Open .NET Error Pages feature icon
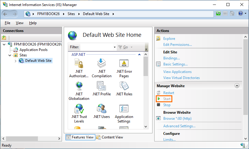The width and height of the screenshot is (249, 149). click(x=124, y=63)
